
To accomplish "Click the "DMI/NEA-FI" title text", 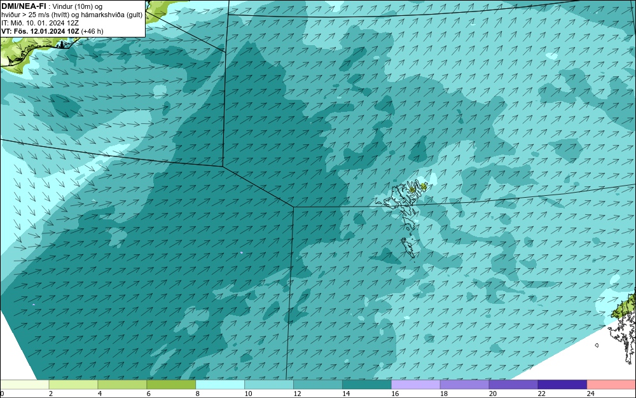I will point(24,6).
